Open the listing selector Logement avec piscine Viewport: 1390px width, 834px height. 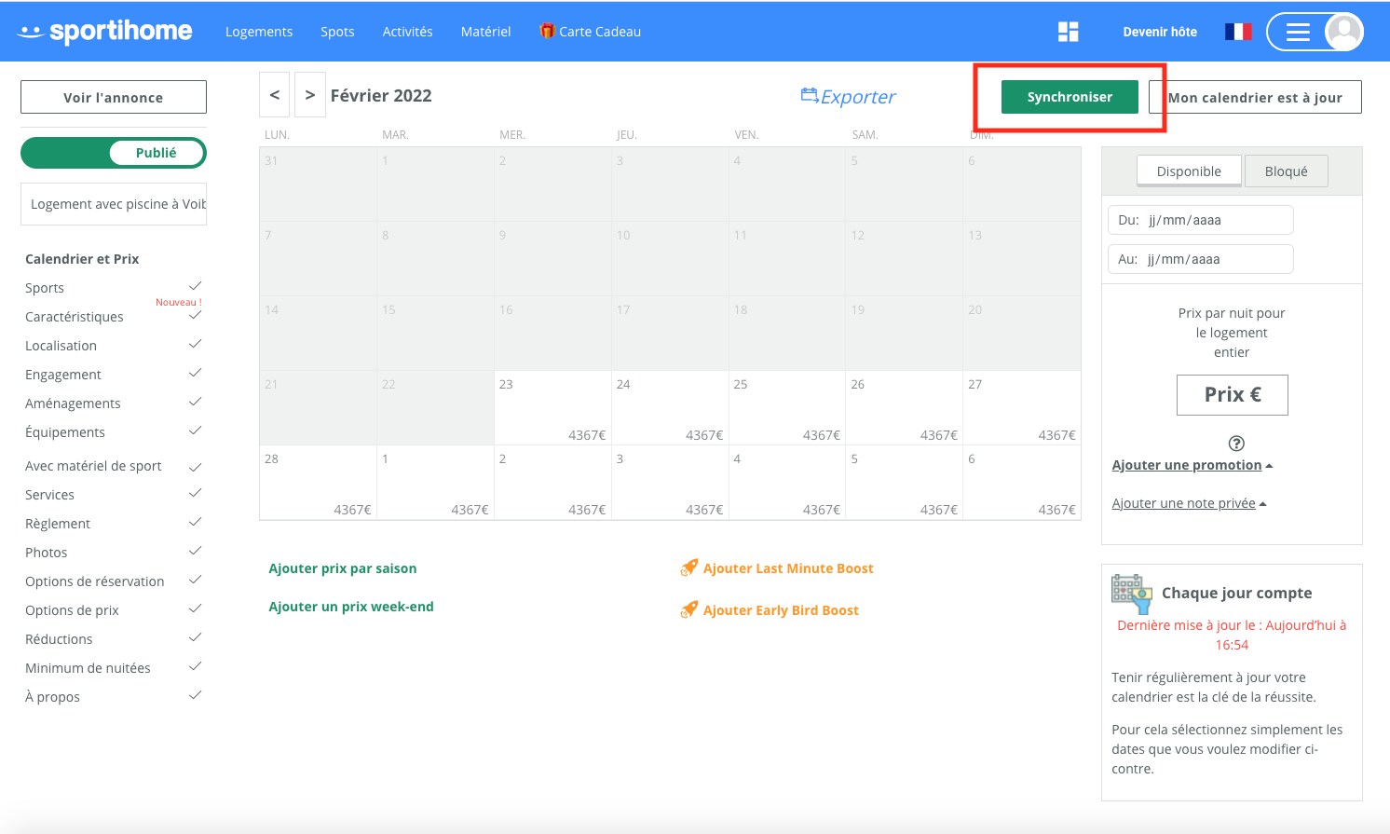[114, 204]
